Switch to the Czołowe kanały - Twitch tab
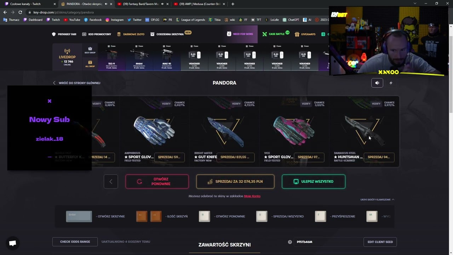The width and height of the screenshot is (453, 255). pyautogui.click(x=30, y=4)
